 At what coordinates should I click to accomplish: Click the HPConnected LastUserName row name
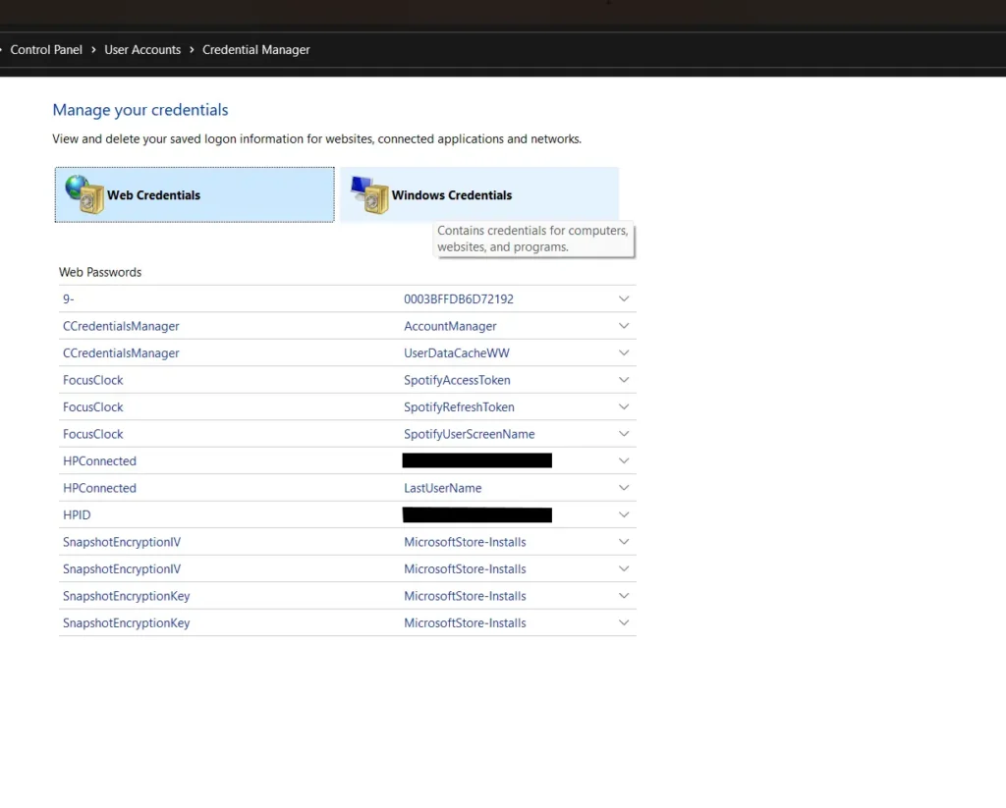[99, 488]
